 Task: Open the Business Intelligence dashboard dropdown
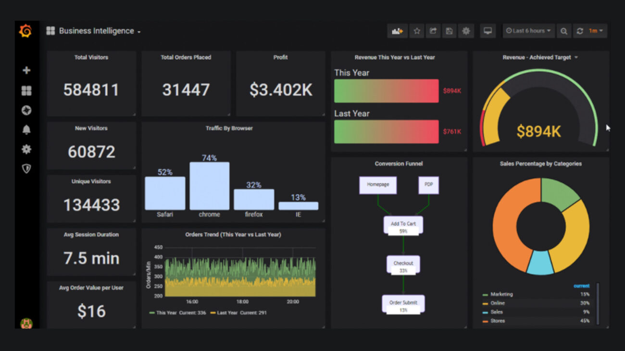139,31
